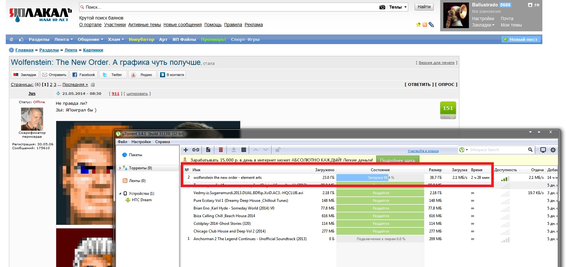Click the download-start arrow icon in uTorrent
Viewport: 566px width, 267px height.
point(233,150)
